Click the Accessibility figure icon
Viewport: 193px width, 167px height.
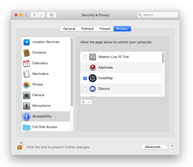pyautogui.click(x=27, y=117)
